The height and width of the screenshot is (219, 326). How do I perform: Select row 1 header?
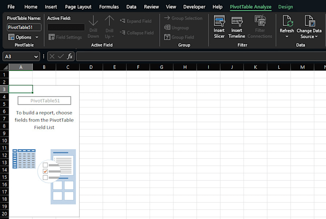click(x=4, y=75)
